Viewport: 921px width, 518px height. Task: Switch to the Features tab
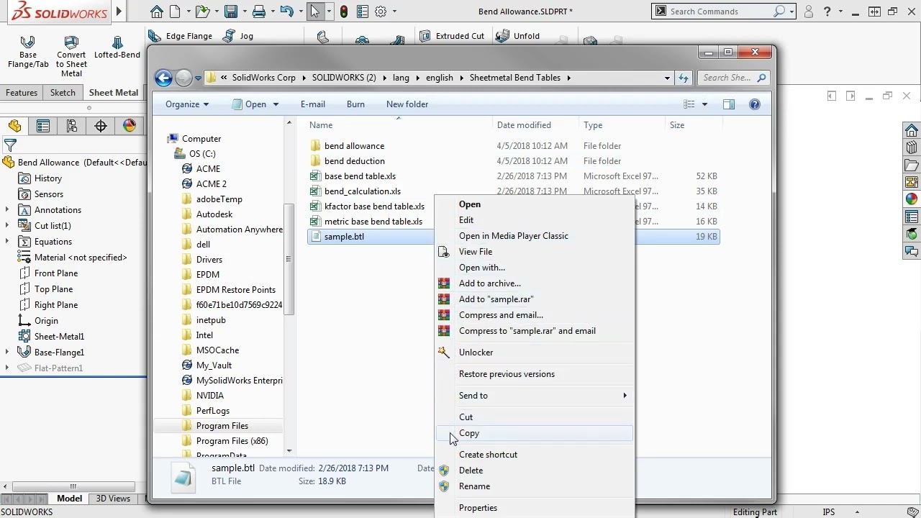pos(22,93)
